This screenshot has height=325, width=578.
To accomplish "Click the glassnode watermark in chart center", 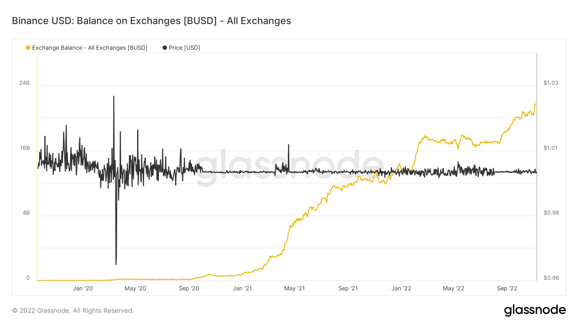I will [x=289, y=167].
